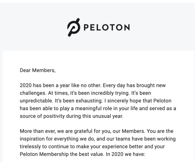Click the Peloton logo symbol

click(x=73, y=27)
